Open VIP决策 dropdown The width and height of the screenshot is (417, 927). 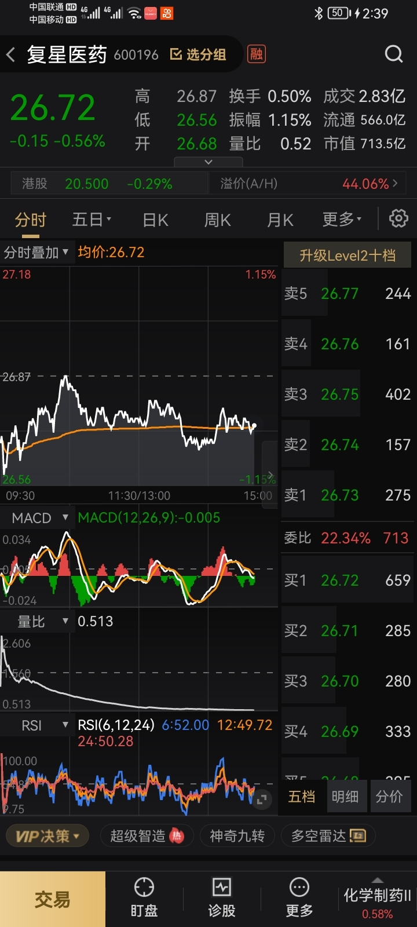point(47,835)
